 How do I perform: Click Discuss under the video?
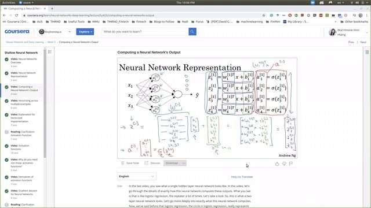click(152, 163)
